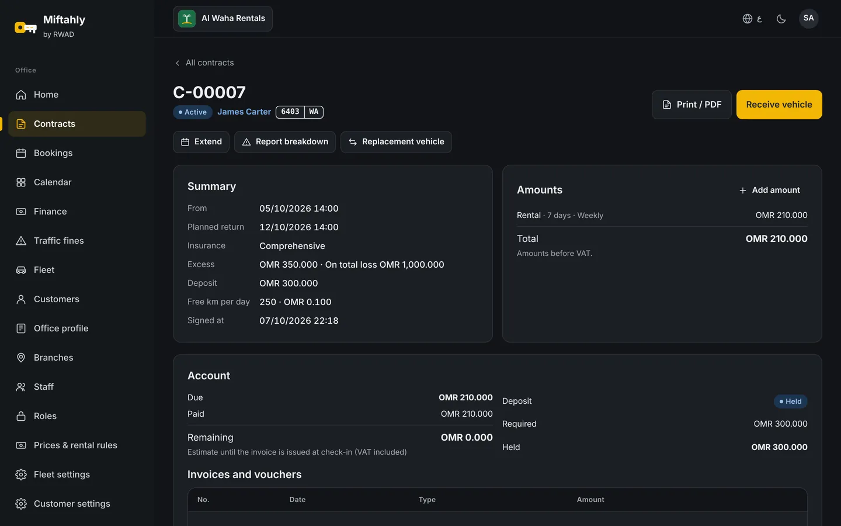Image resolution: width=841 pixels, height=526 pixels.
Task: Click the Comprehensive insurance value
Action: (292, 246)
